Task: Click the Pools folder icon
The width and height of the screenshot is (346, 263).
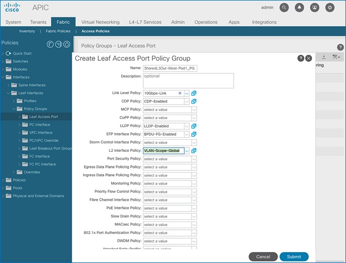Action: click(8, 188)
